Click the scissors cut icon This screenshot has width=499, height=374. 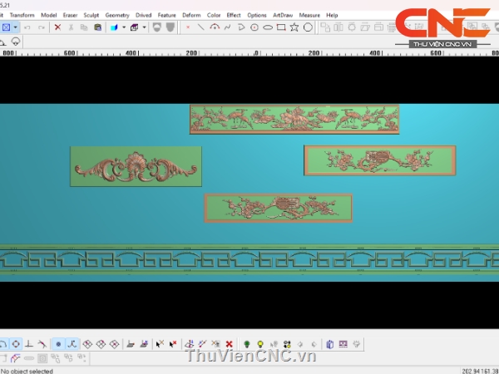pyautogui.click(x=72, y=27)
